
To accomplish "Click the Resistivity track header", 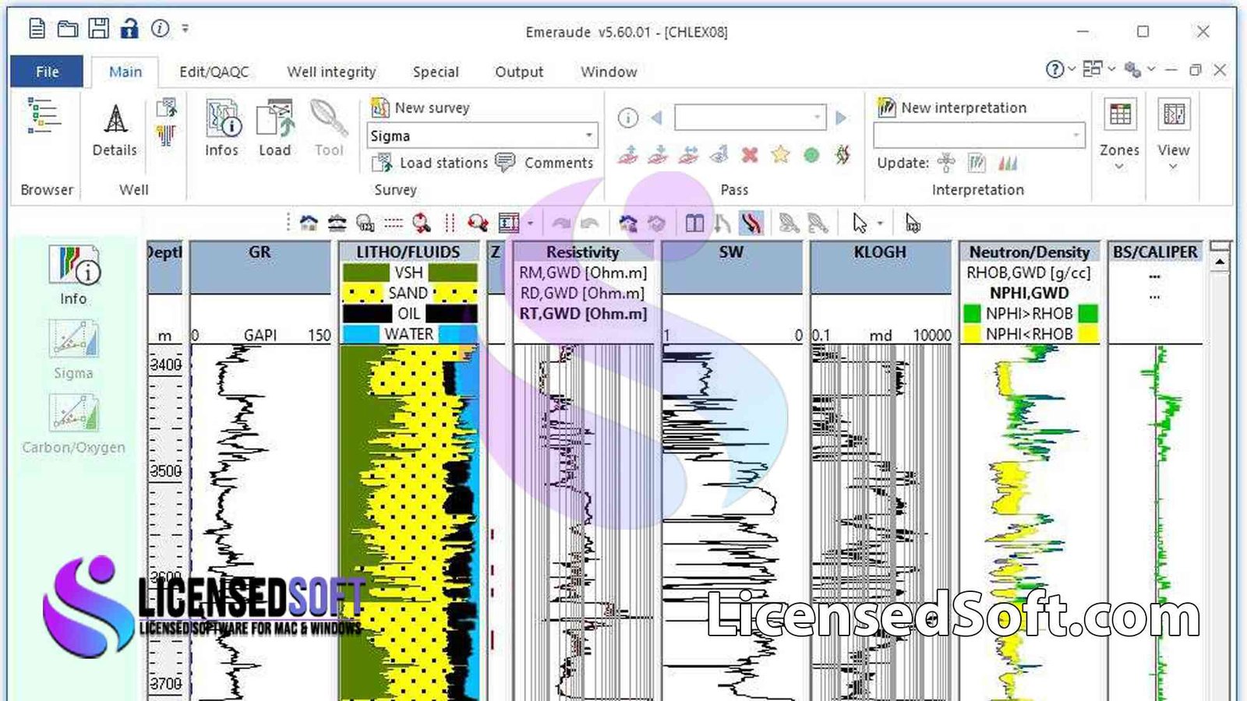I will 583,252.
